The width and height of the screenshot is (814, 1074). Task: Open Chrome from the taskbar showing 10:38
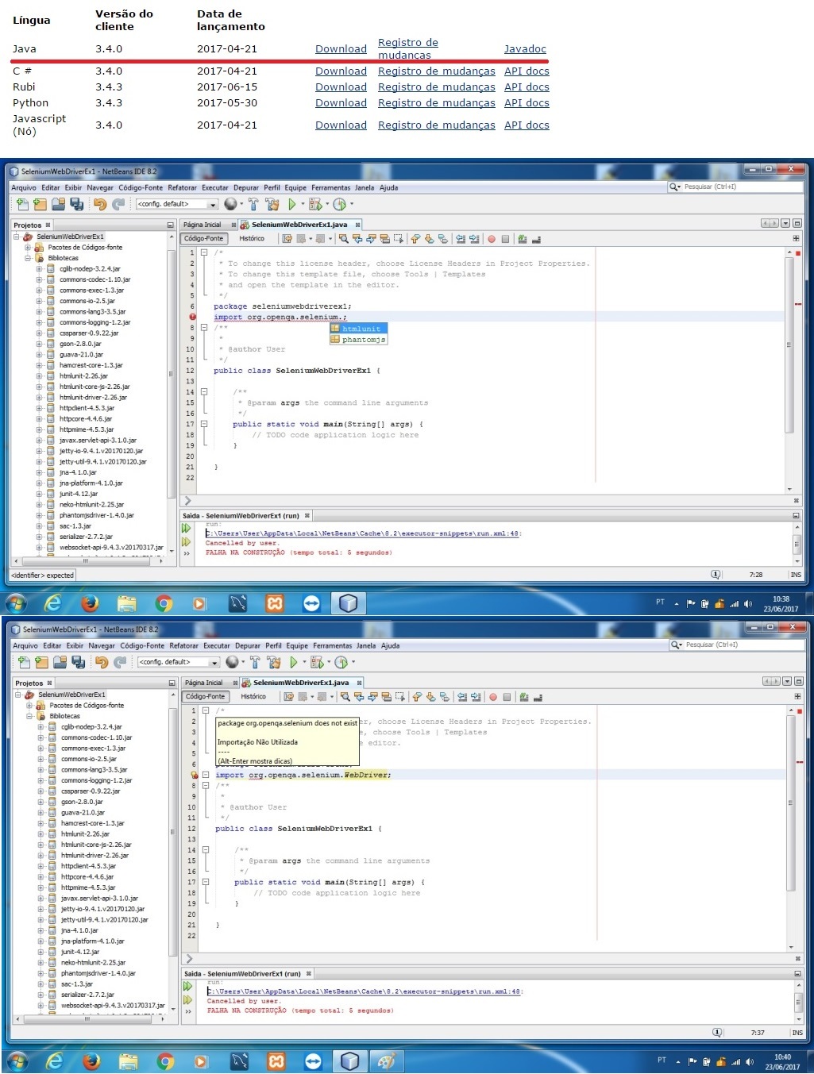point(164,603)
